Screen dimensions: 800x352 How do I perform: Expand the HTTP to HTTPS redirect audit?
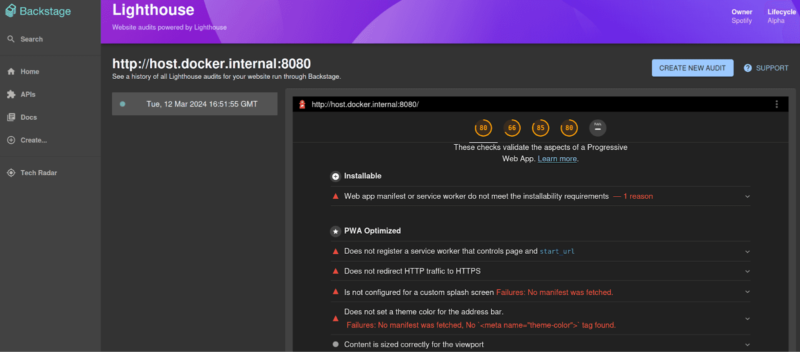point(747,272)
